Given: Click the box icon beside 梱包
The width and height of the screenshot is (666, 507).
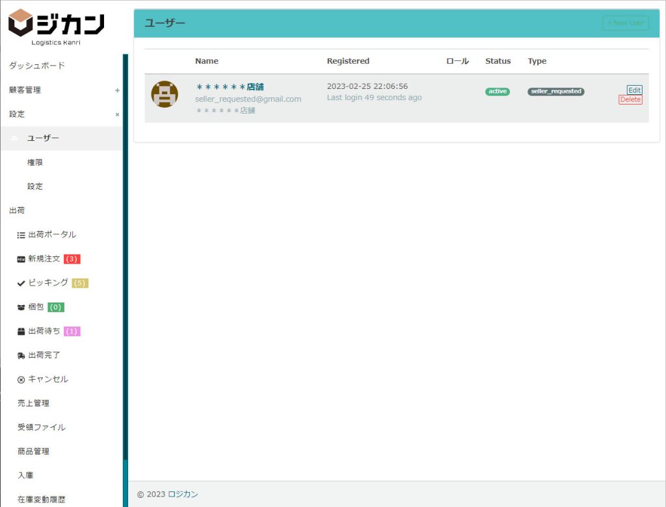Looking at the screenshot, I should point(21,307).
